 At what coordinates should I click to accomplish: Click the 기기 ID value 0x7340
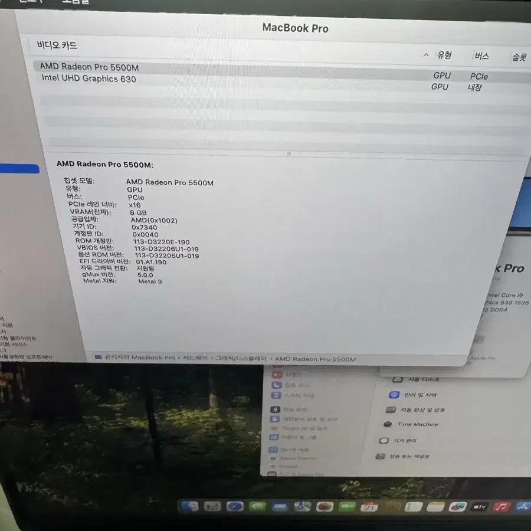click(x=145, y=227)
